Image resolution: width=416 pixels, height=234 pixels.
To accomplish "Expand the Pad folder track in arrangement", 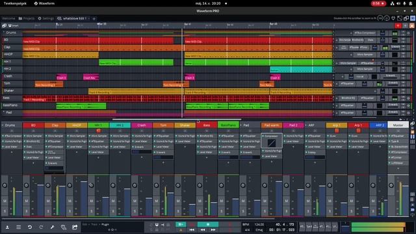I will (x=4, y=112).
